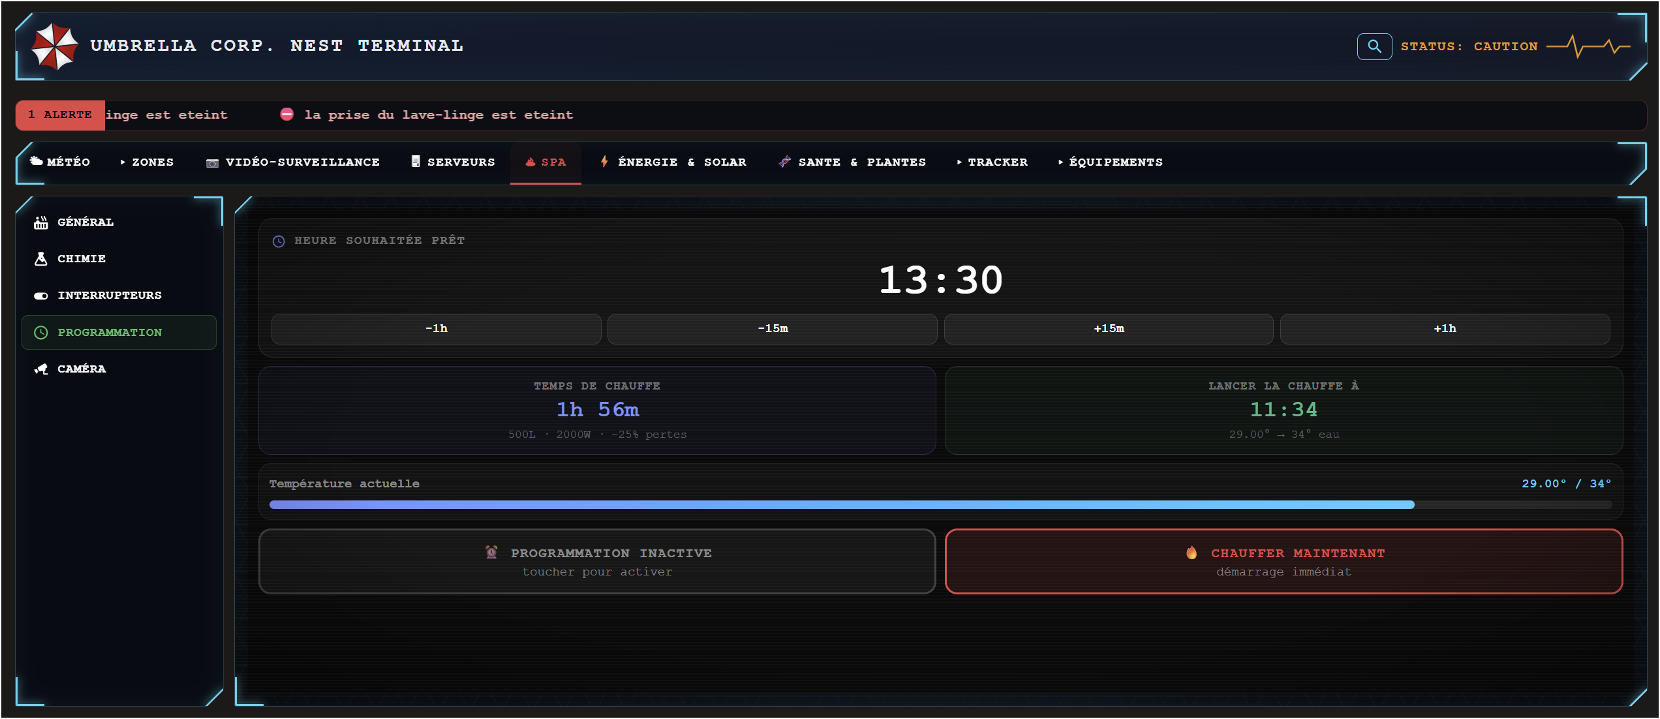Go to the Serveurs tab
The height and width of the screenshot is (719, 1660).
click(453, 162)
